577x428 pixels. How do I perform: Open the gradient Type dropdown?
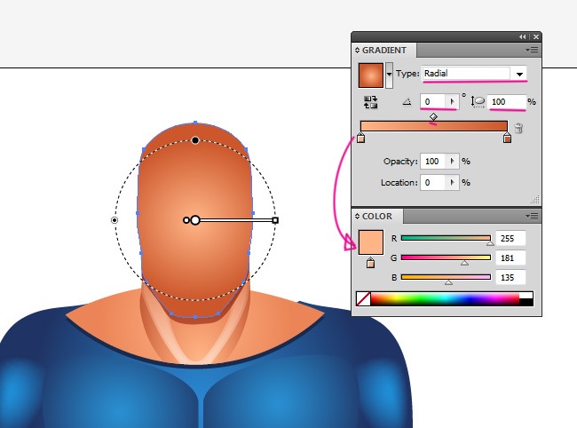(x=519, y=74)
